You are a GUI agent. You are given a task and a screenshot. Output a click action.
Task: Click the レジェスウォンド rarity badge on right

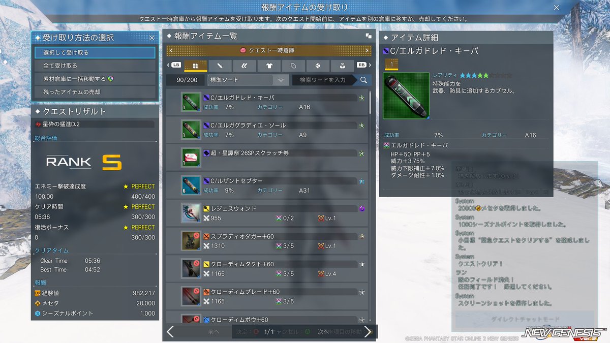[361, 208]
